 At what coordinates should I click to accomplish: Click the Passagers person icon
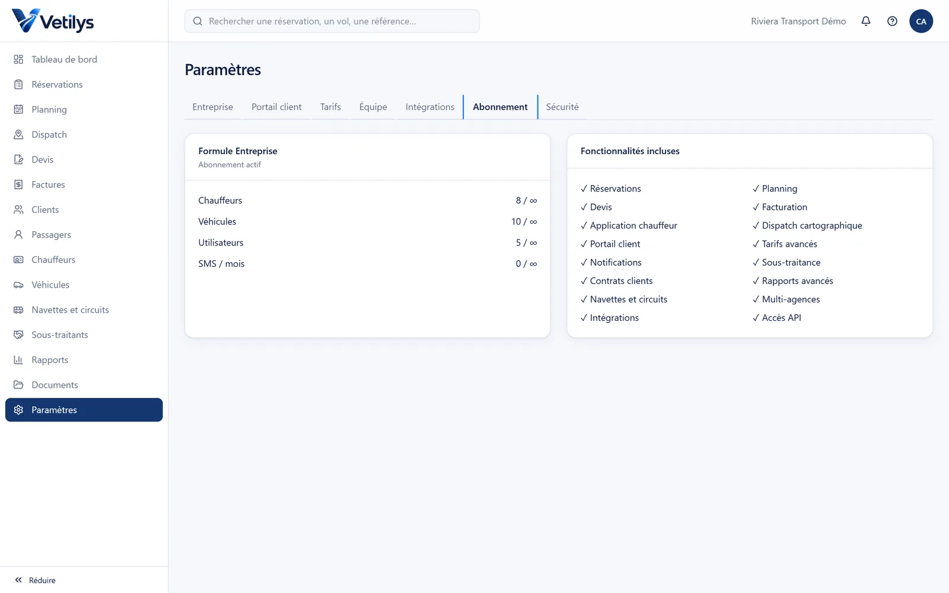click(x=18, y=235)
